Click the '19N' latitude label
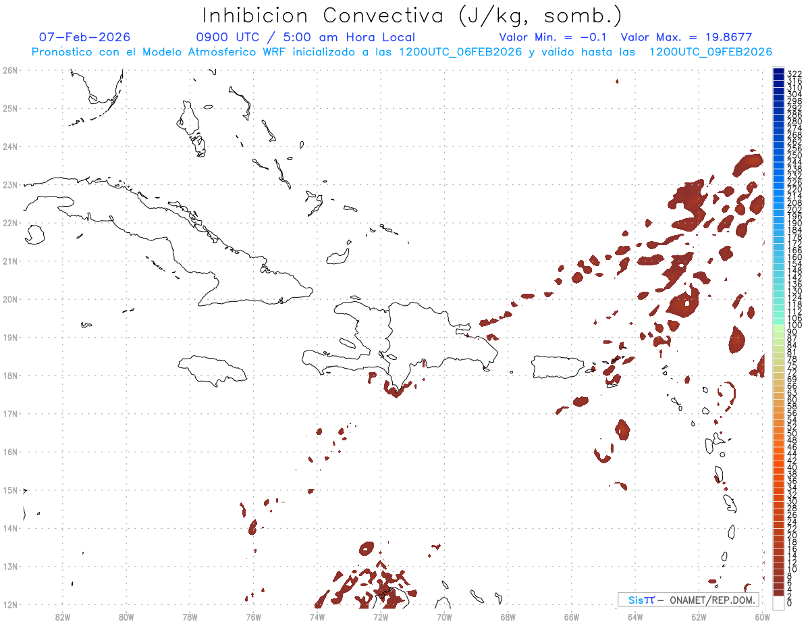 click(9, 337)
